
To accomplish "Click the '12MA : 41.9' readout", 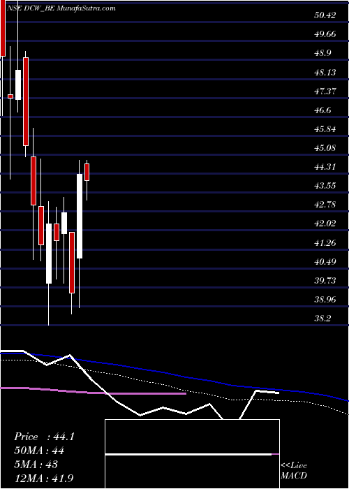I will point(44,478).
